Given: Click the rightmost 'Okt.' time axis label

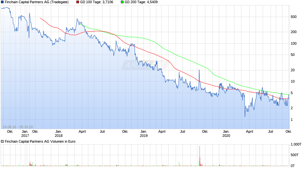Looking at the screenshot, I should coord(288,131).
